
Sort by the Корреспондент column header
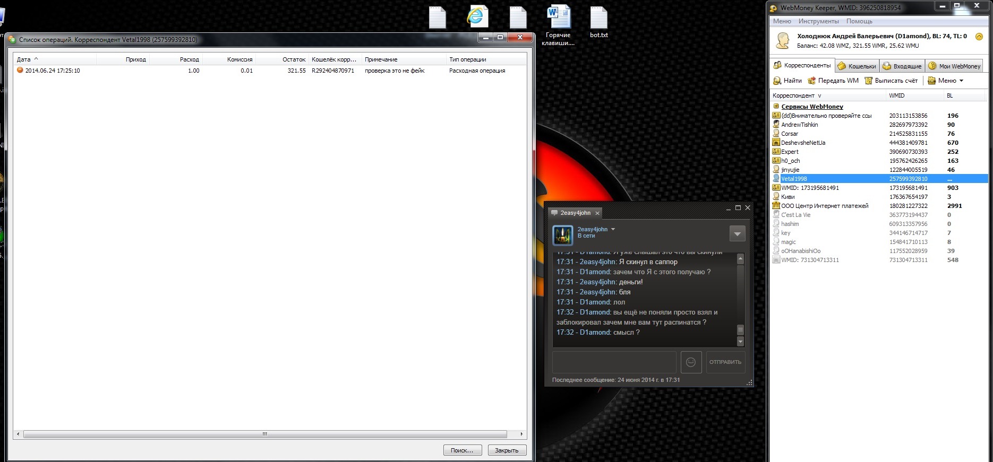[827, 95]
